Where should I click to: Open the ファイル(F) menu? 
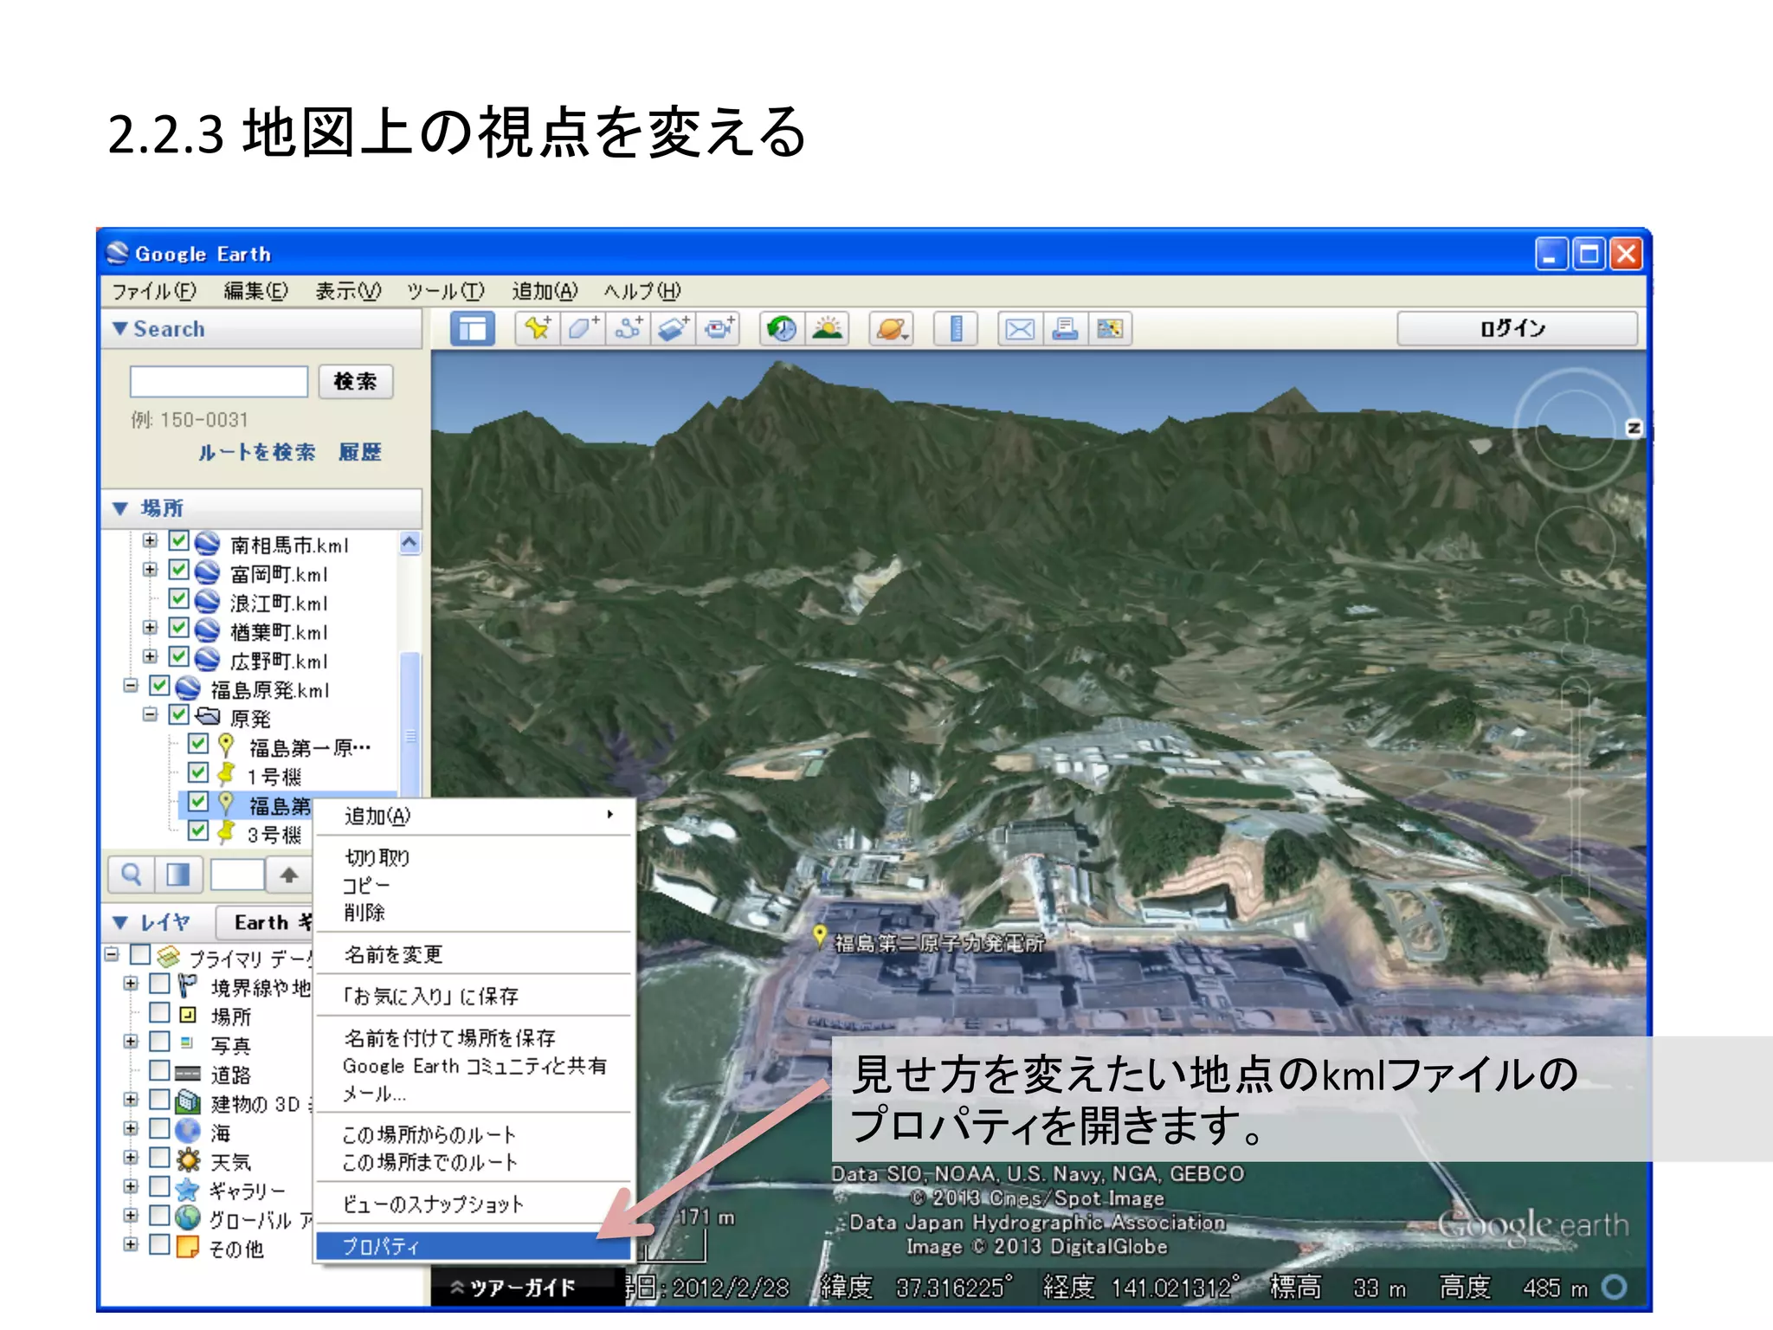[x=154, y=291]
